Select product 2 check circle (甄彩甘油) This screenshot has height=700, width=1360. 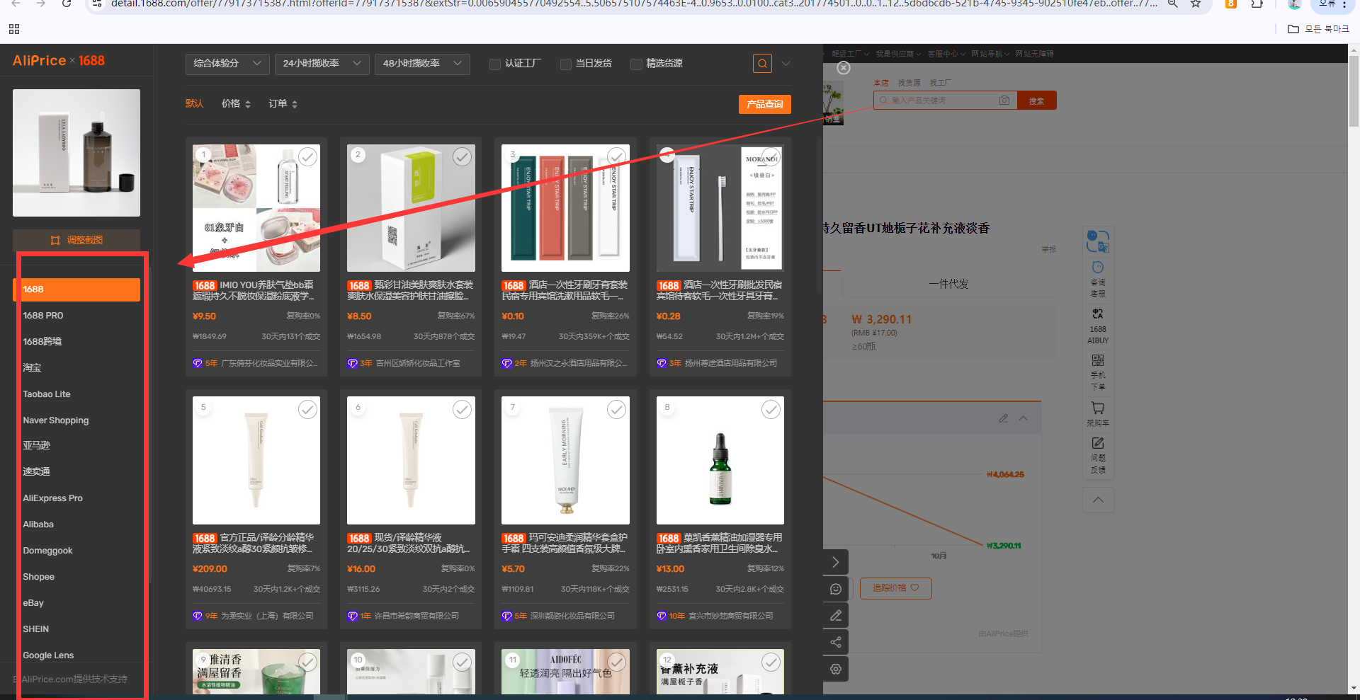pos(462,157)
